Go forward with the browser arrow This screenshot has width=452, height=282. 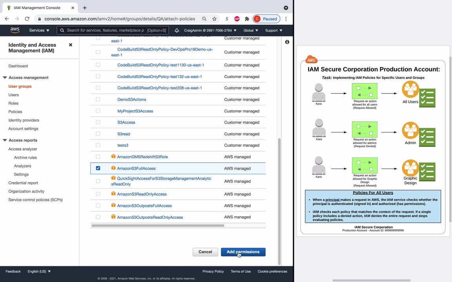17,19
